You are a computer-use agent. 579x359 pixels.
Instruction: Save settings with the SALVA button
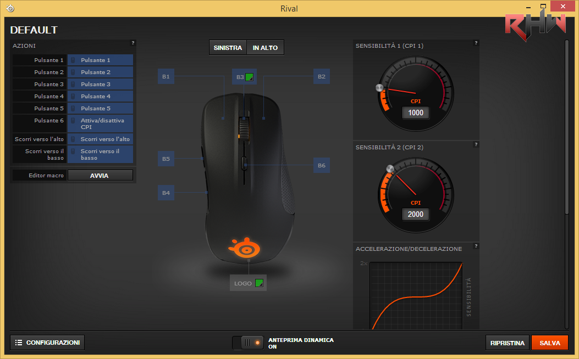[549, 343]
